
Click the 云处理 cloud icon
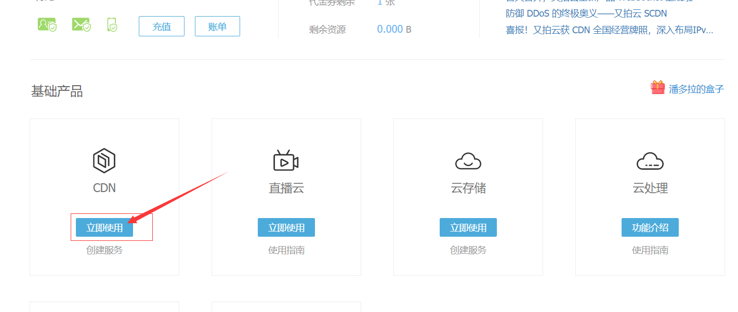pyautogui.click(x=650, y=161)
